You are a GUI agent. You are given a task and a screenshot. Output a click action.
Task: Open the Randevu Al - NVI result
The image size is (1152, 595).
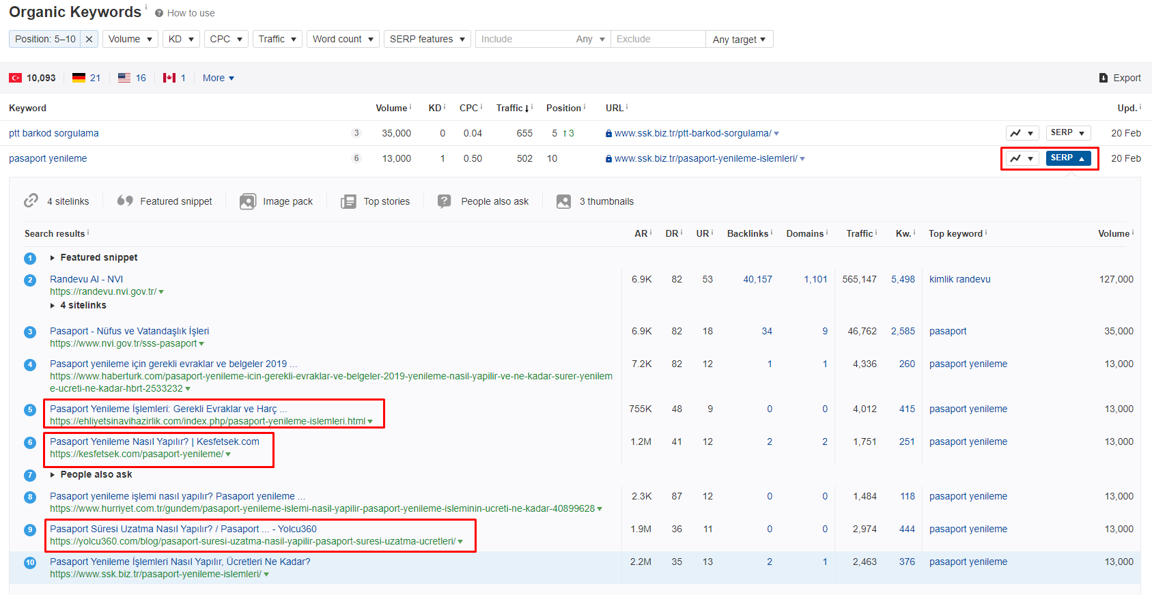87,279
